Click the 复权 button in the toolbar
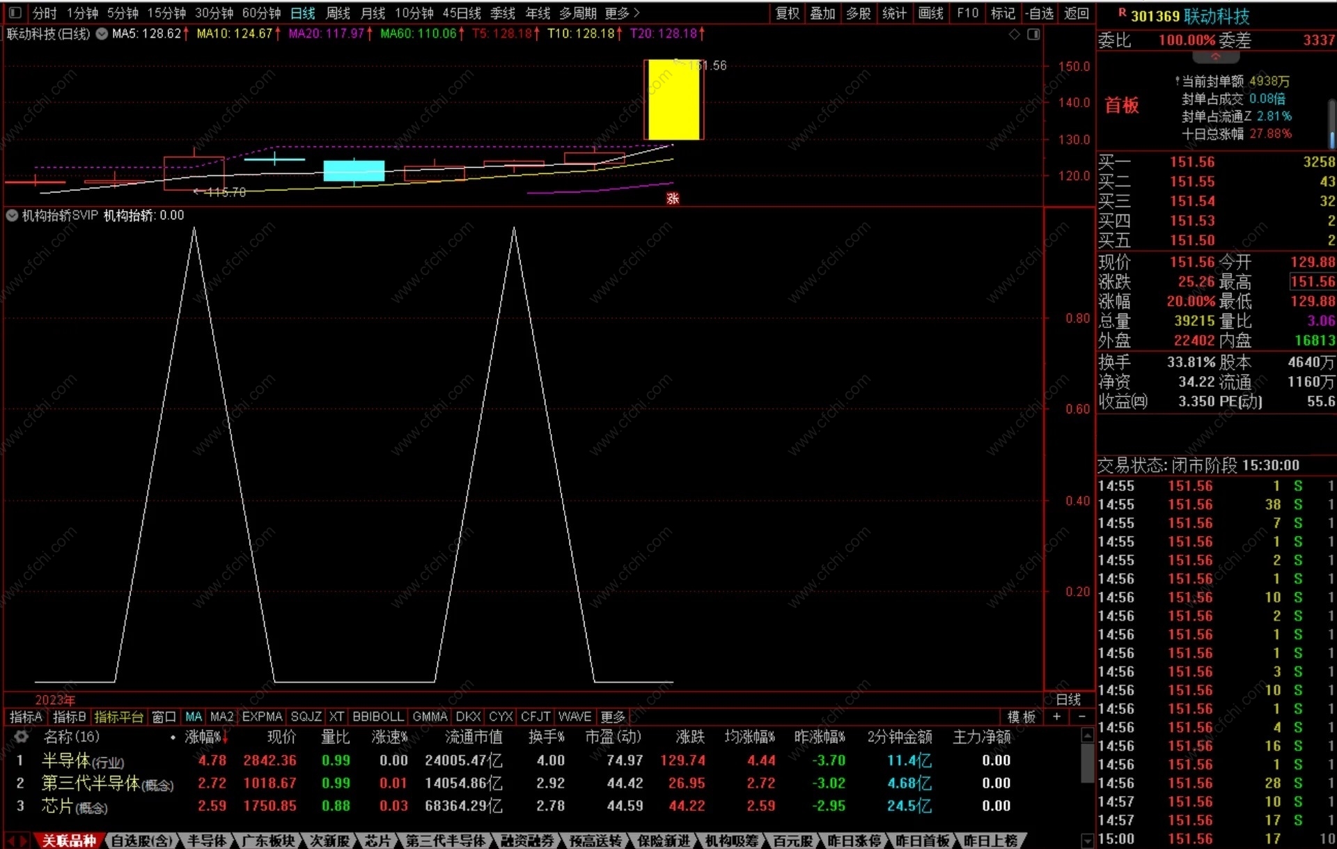The height and width of the screenshot is (849, 1337). tap(788, 13)
